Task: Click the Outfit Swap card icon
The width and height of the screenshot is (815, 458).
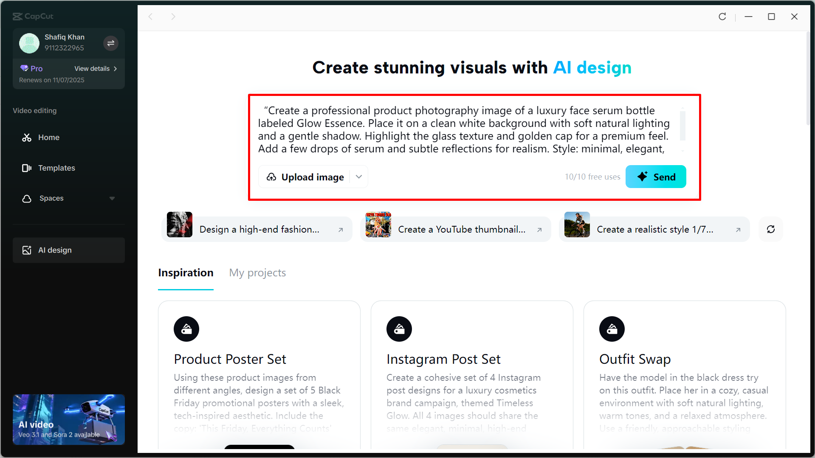Action: pos(612,329)
